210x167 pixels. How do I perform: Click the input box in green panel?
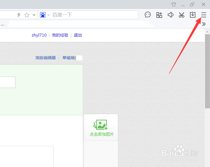point(8,82)
